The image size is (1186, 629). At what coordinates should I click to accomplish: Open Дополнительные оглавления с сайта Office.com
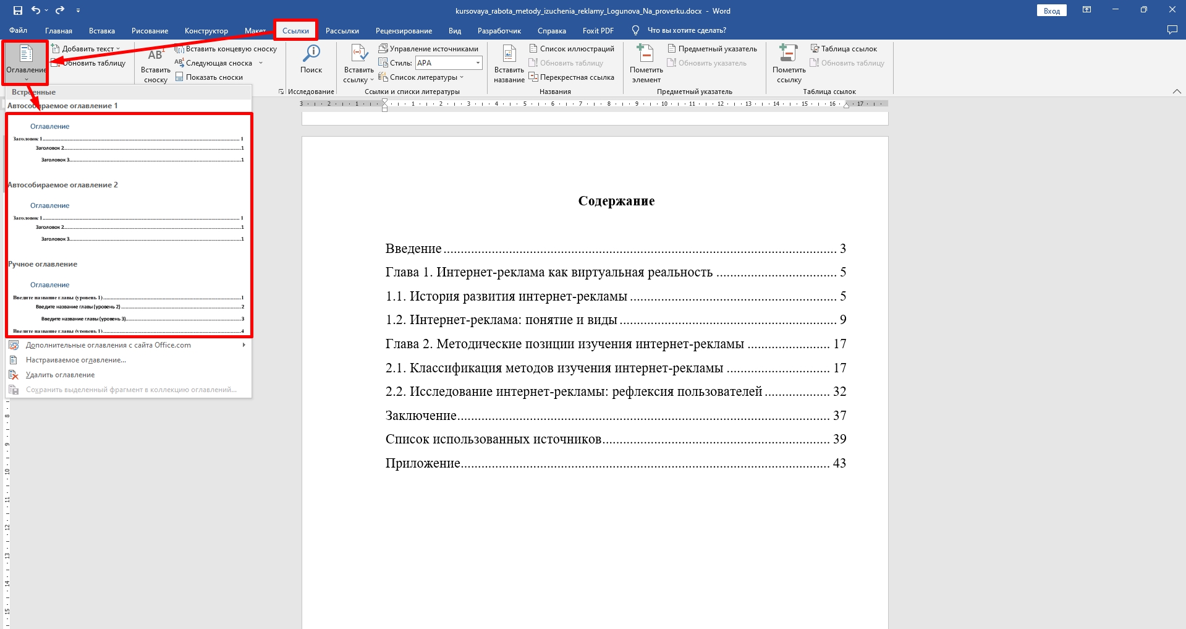tap(129, 345)
